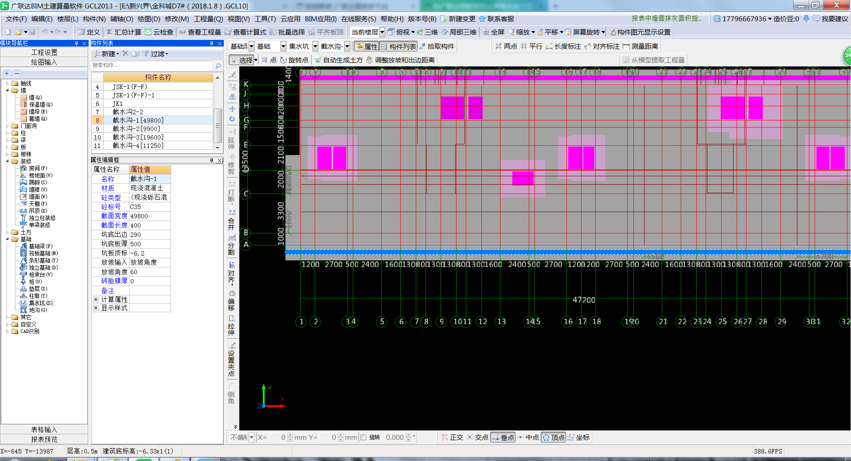Open the 当前楼层 floor dropdown
851x461 pixels.
coord(382,32)
